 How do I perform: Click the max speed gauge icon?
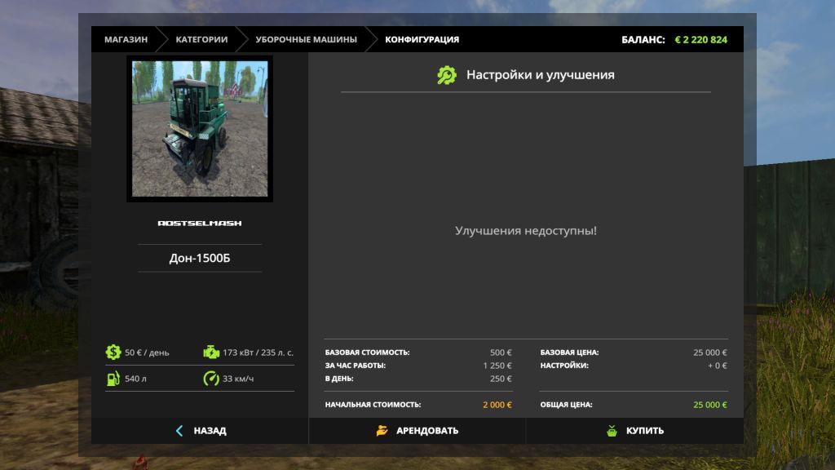point(211,379)
